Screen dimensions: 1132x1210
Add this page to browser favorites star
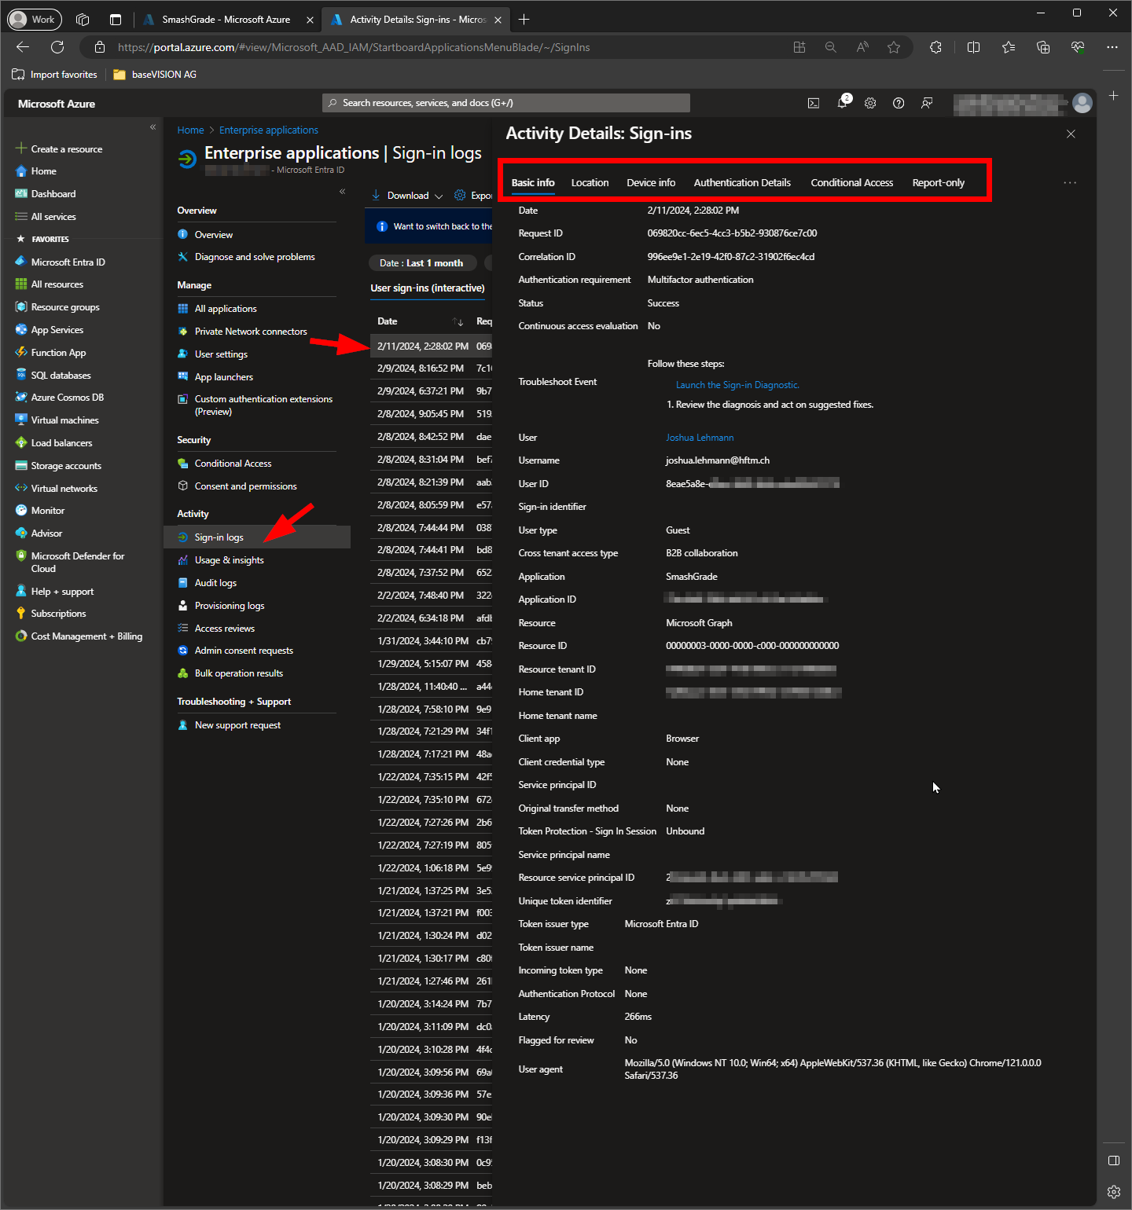click(894, 47)
